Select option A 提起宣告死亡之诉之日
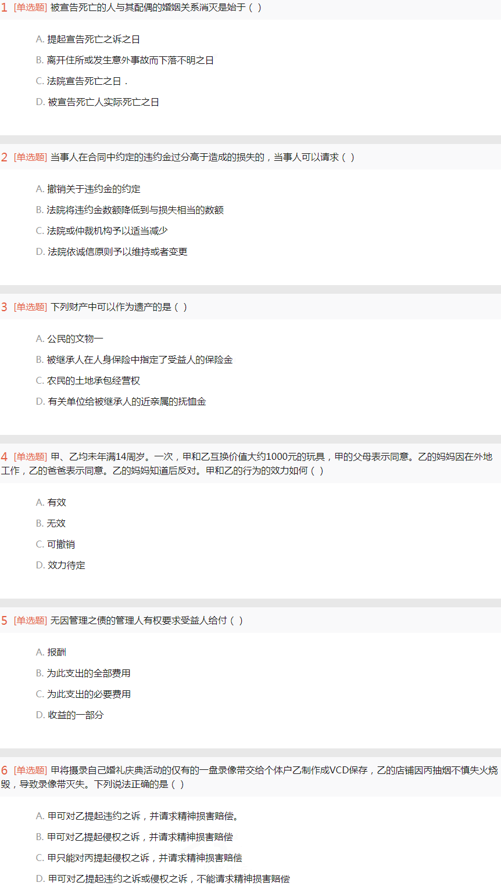The width and height of the screenshot is (501, 886). [x=88, y=39]
